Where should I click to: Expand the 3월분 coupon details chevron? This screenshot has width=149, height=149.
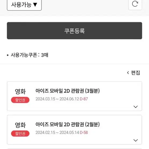[x=136, y=107]
